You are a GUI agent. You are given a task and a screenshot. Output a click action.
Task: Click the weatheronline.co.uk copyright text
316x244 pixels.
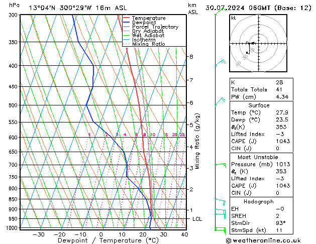click(x=263, y=240)
